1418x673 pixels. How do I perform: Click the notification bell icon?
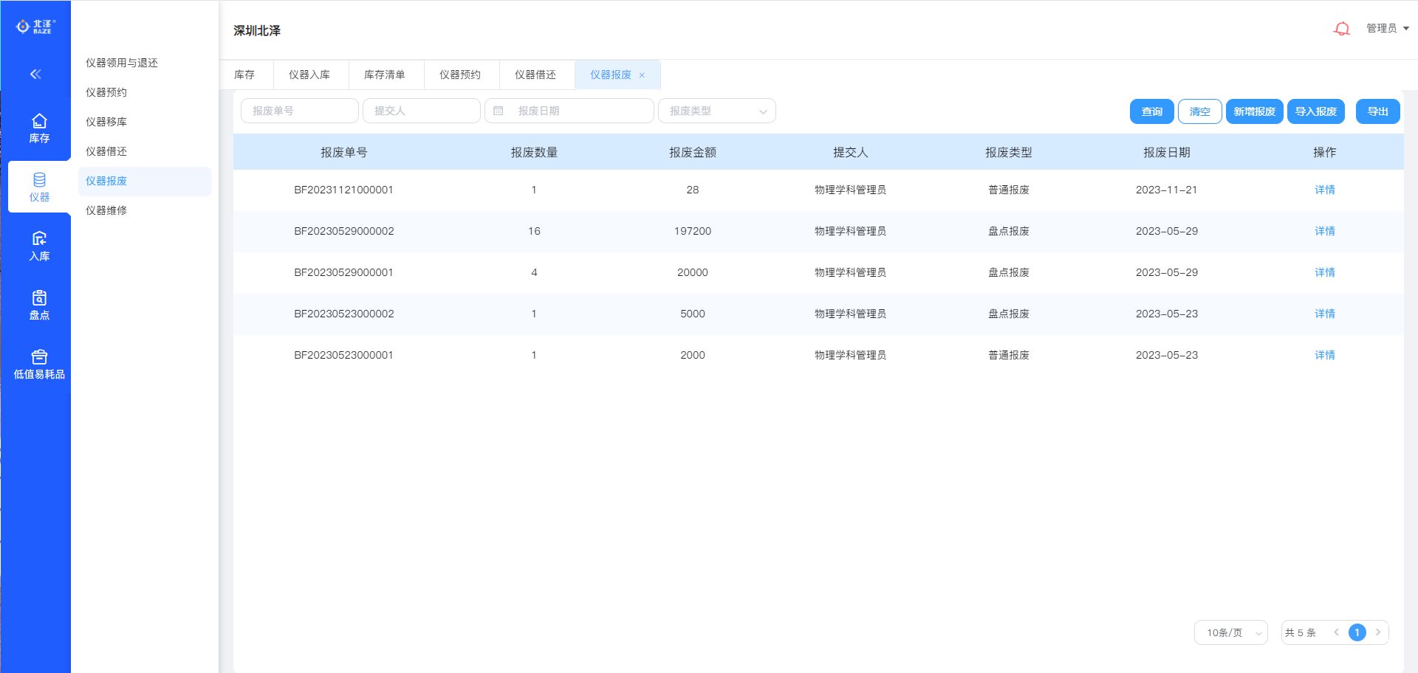[x=1341, y=29]
